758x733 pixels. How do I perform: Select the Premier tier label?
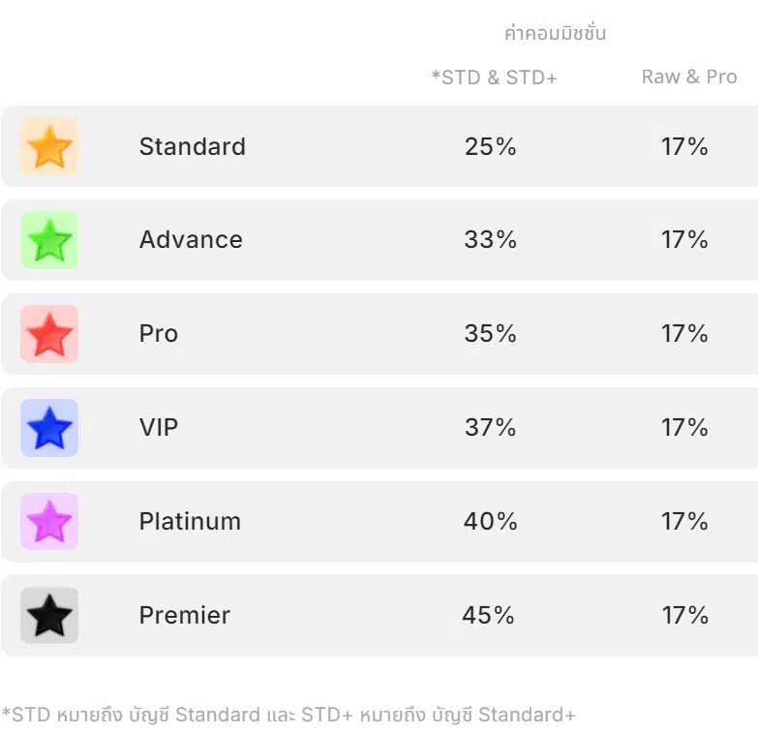(x=185, y=615)
